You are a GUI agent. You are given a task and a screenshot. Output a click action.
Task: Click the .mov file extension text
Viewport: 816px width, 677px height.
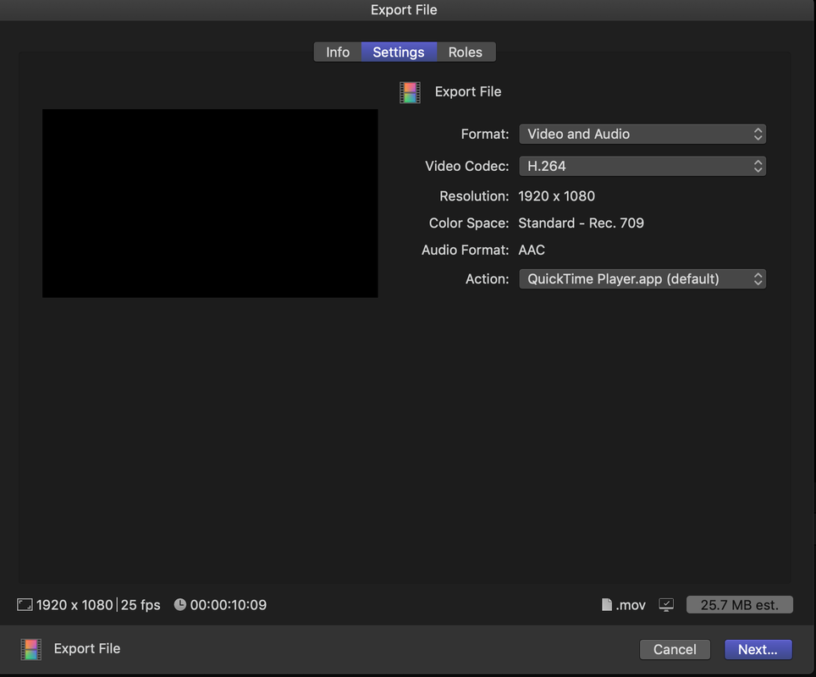pyautogui.click(x=631, y=605)
